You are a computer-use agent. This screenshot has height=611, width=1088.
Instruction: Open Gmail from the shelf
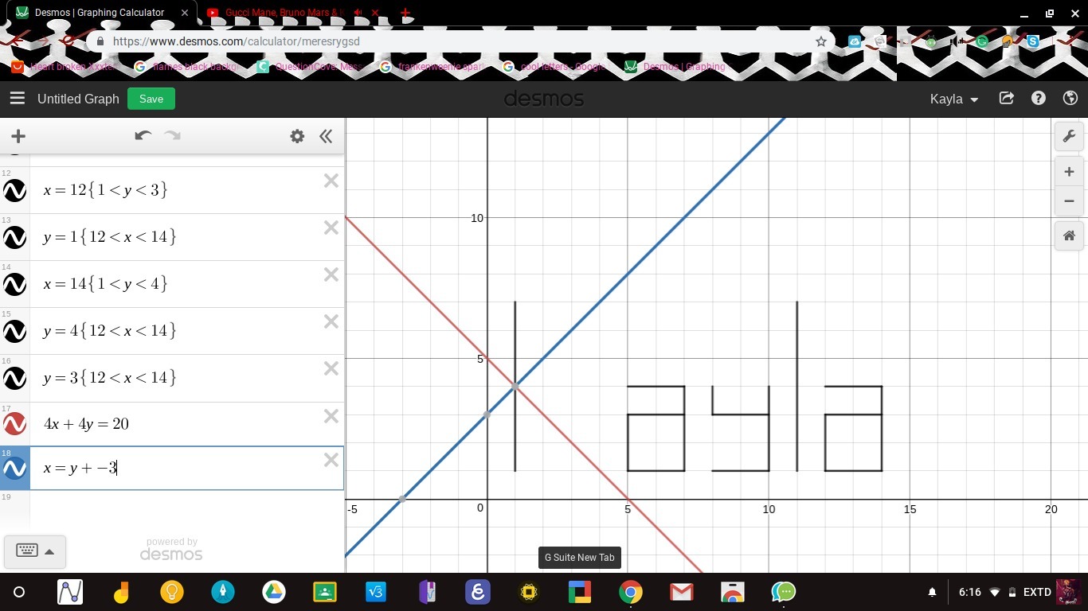[681, 592]
